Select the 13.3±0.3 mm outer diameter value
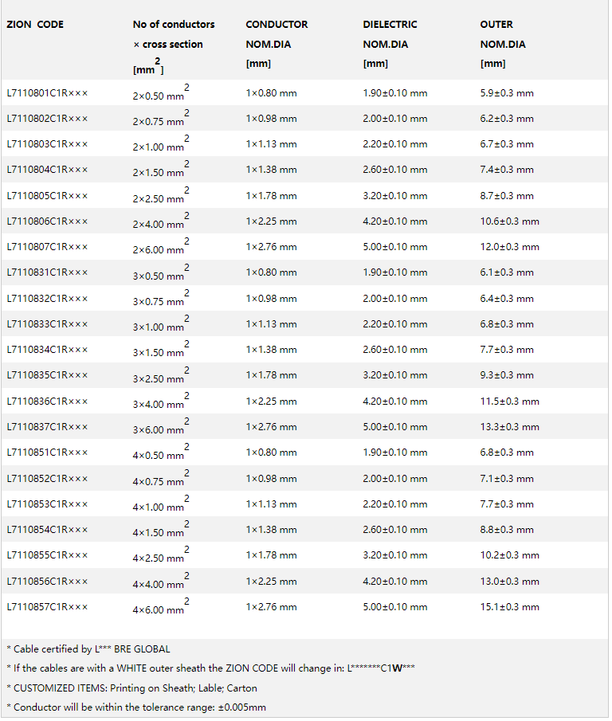 point(509,427)
